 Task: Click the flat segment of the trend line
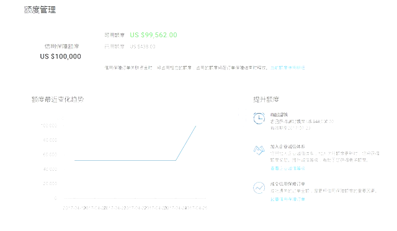pos(125,160)
